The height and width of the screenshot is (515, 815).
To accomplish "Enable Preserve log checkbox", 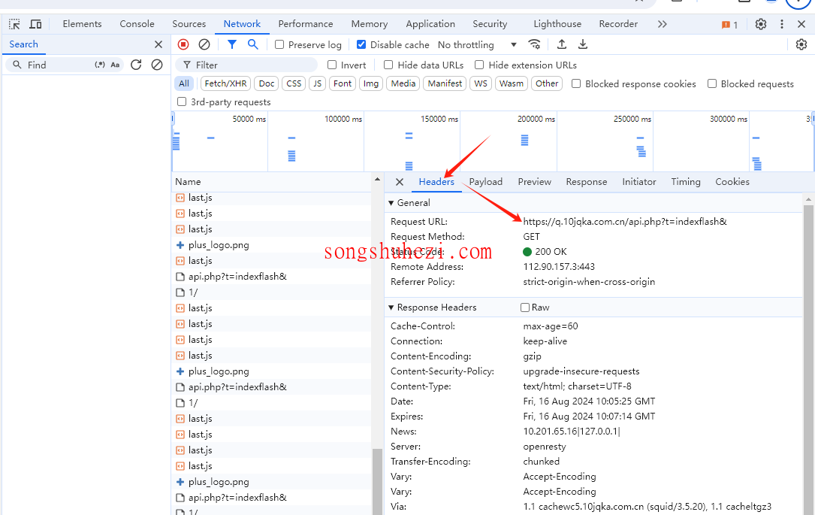I will 279,45.
